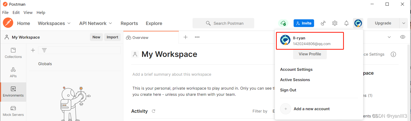Switch to the Overview tab
Image resolution: width=411 pixels, height=121 pixels.
[151, 37]
